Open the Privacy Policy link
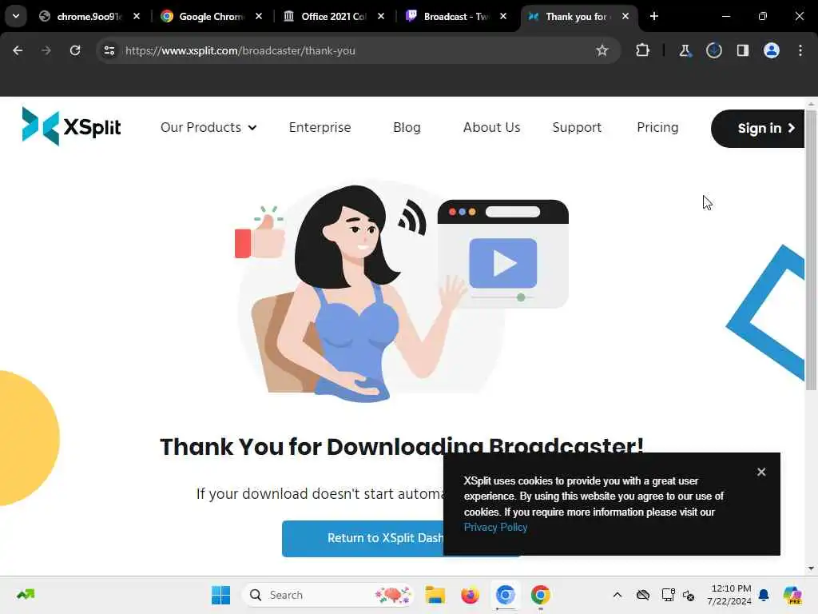The height and width of the screenshot is (614, 818). coord(495,528)
